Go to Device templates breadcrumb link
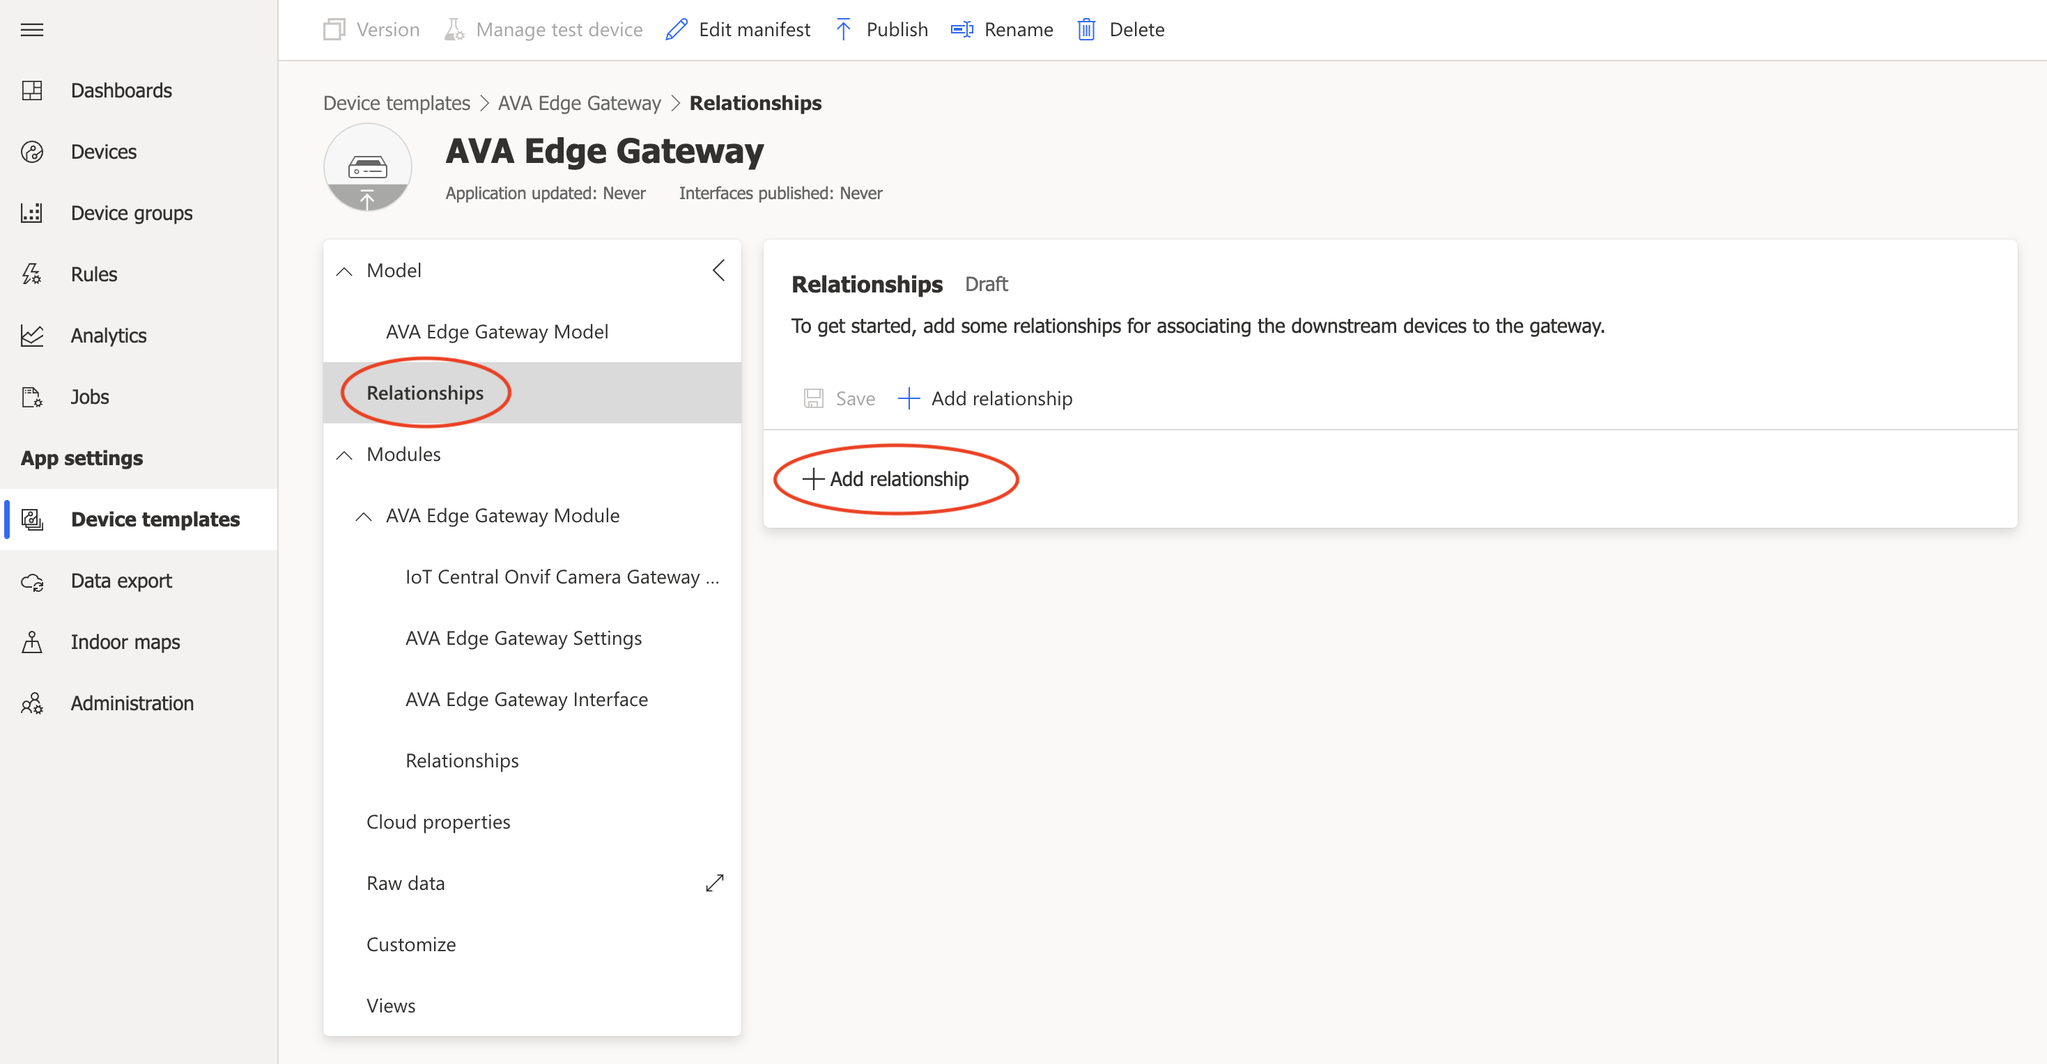Screen dimensions: 2047x1064 coord(396,103)
